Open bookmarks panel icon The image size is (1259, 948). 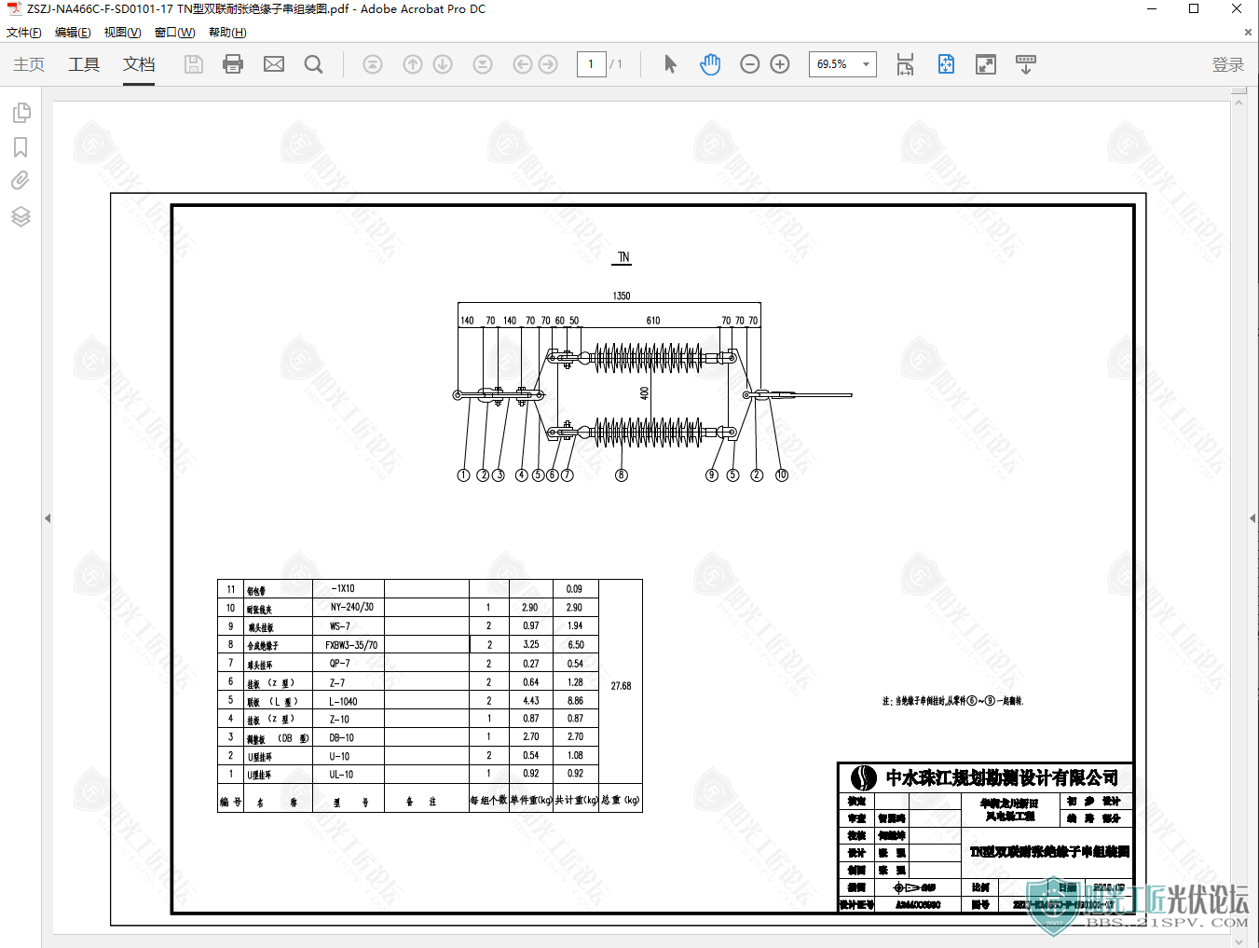click(x=21, y=147)
